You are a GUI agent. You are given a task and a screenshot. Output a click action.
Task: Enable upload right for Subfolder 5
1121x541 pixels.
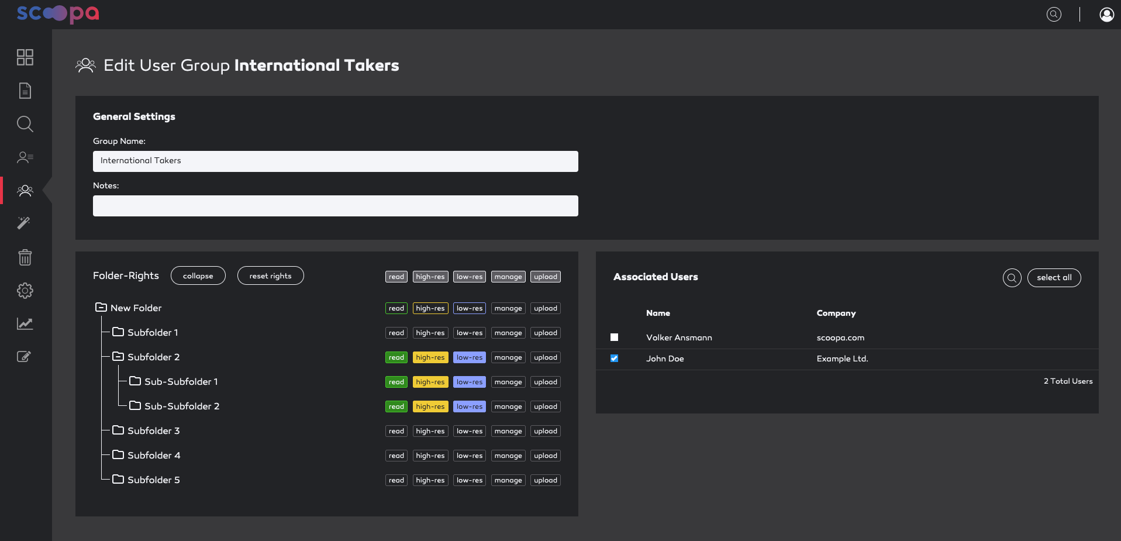point(546,480)
